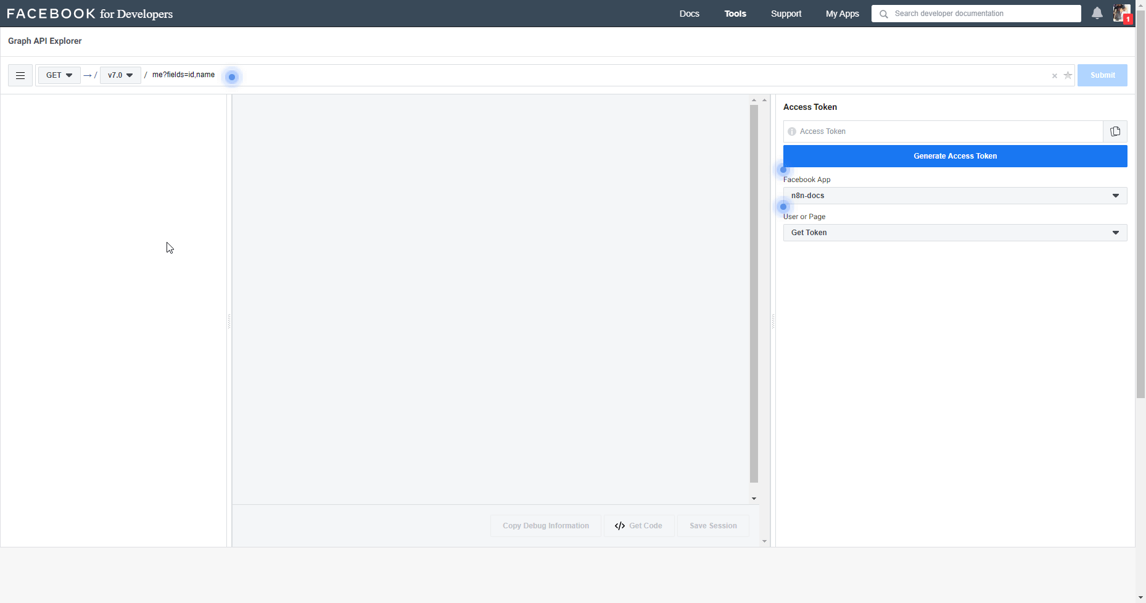
Task: Clear the query with the X icon
Action: click(x=1054, y=76)
